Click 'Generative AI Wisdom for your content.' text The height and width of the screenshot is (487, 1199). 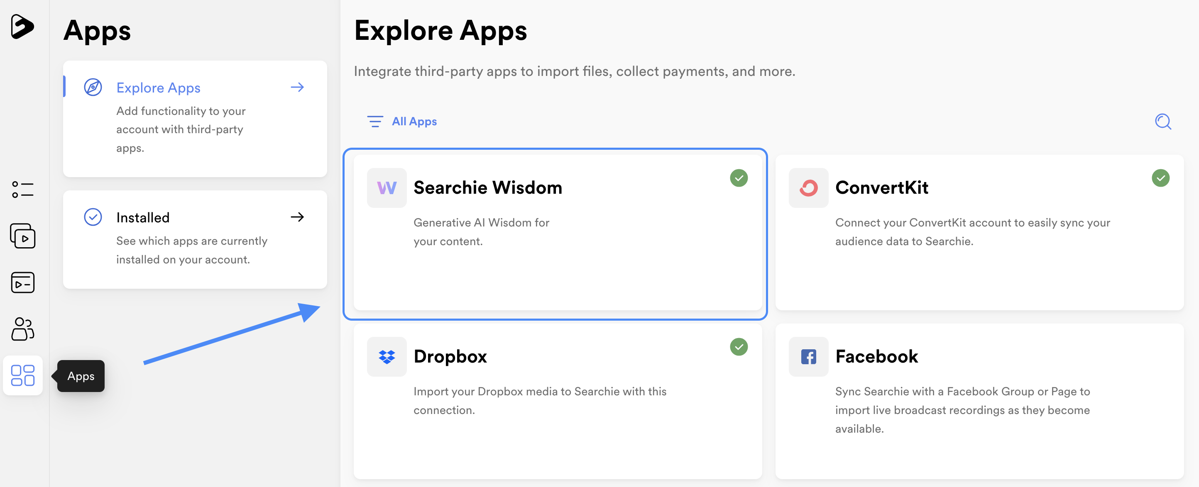[x=481, y=232]
